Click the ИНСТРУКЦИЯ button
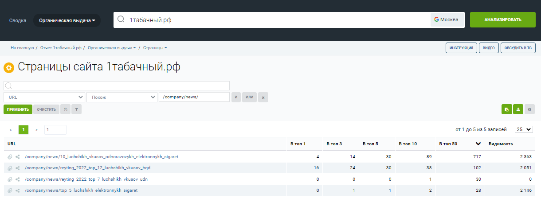The height and width of the screenshot is (198, 541). click(x=461, y=48)
